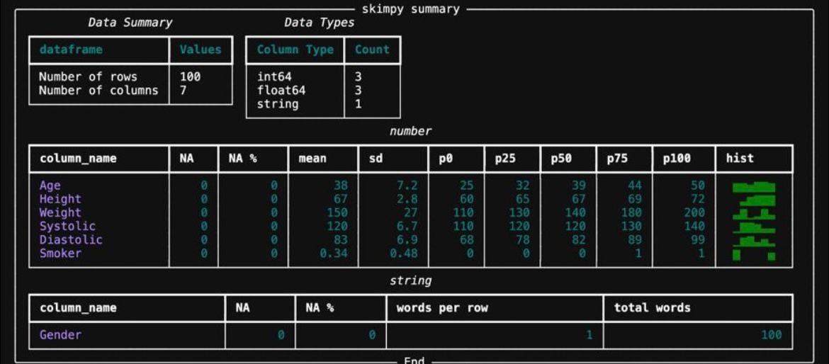This screenshot has height=364, width=829.
Task: Click Gender's words per row value 1
Action: pyautogui.click(x=590, y=334)
